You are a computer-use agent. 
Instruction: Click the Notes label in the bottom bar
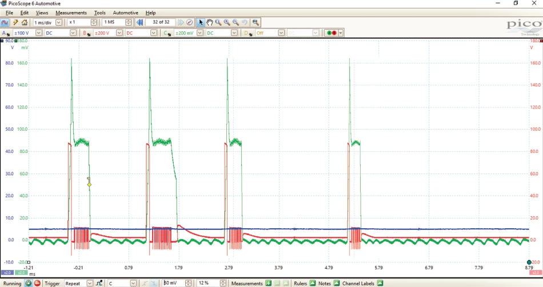click(x=325, y=284)
